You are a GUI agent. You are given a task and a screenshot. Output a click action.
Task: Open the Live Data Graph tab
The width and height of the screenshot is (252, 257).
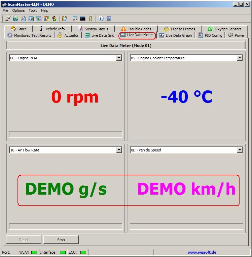tap(175, 35)
